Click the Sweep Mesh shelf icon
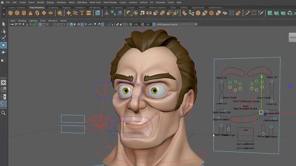Screen dimensions: 296x166 tap(75, 13)
